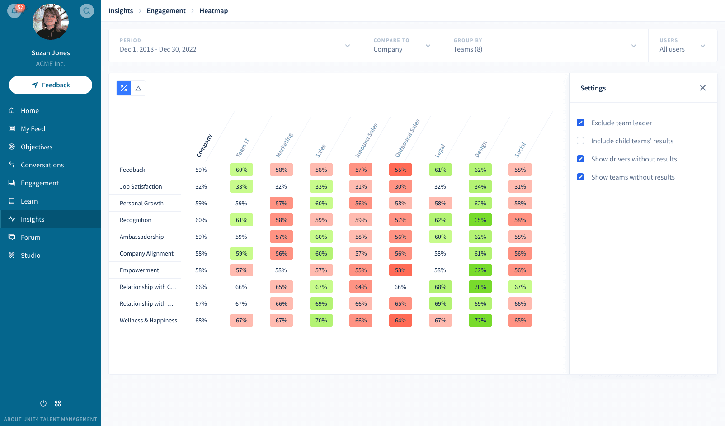Enable Include child teams' results
This screenshot has width=725, height=426.
(580, 141)
